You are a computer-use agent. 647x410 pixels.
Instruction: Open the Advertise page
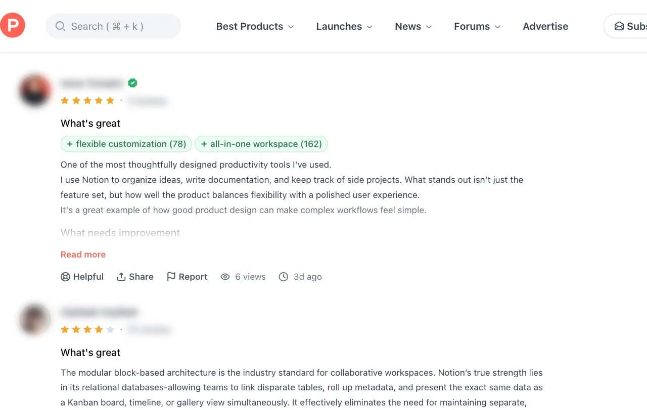545,26
